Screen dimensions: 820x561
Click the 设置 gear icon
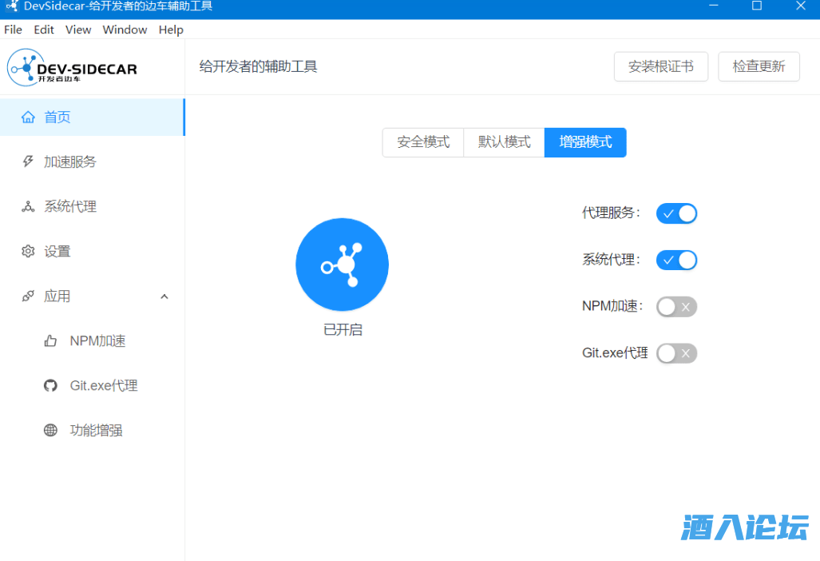(29, 251)
